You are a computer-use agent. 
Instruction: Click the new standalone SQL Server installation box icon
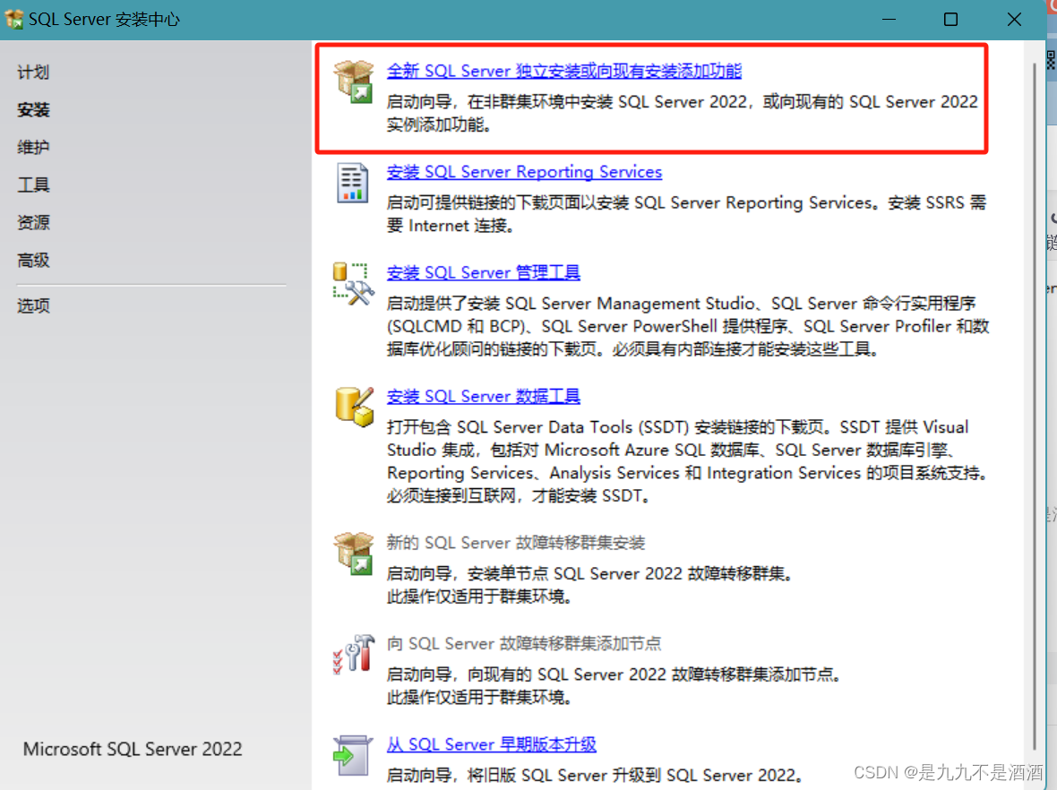coord(354,81)
